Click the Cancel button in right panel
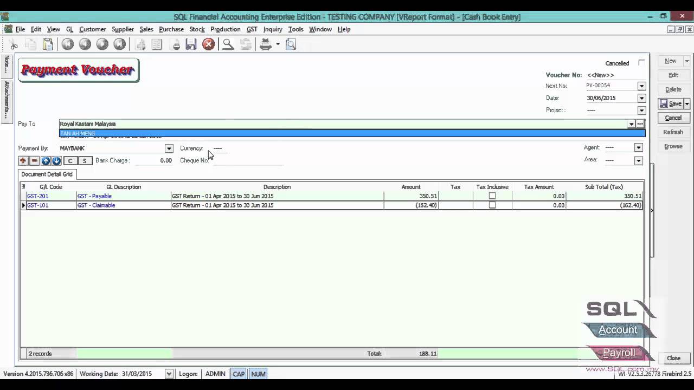This screenshot has height=390, width=694. (673, 118)
